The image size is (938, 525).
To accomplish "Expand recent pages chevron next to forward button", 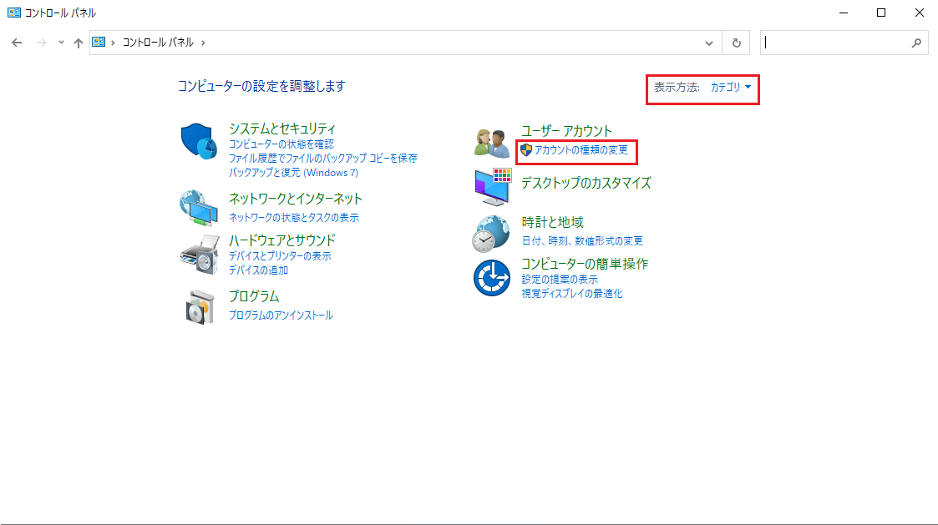I will coord(59,43).
